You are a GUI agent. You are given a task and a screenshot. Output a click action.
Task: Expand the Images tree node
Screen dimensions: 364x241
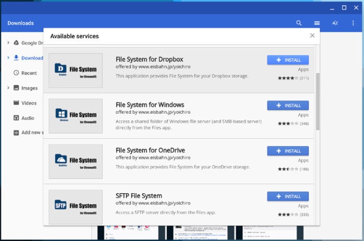coord(8,88)
